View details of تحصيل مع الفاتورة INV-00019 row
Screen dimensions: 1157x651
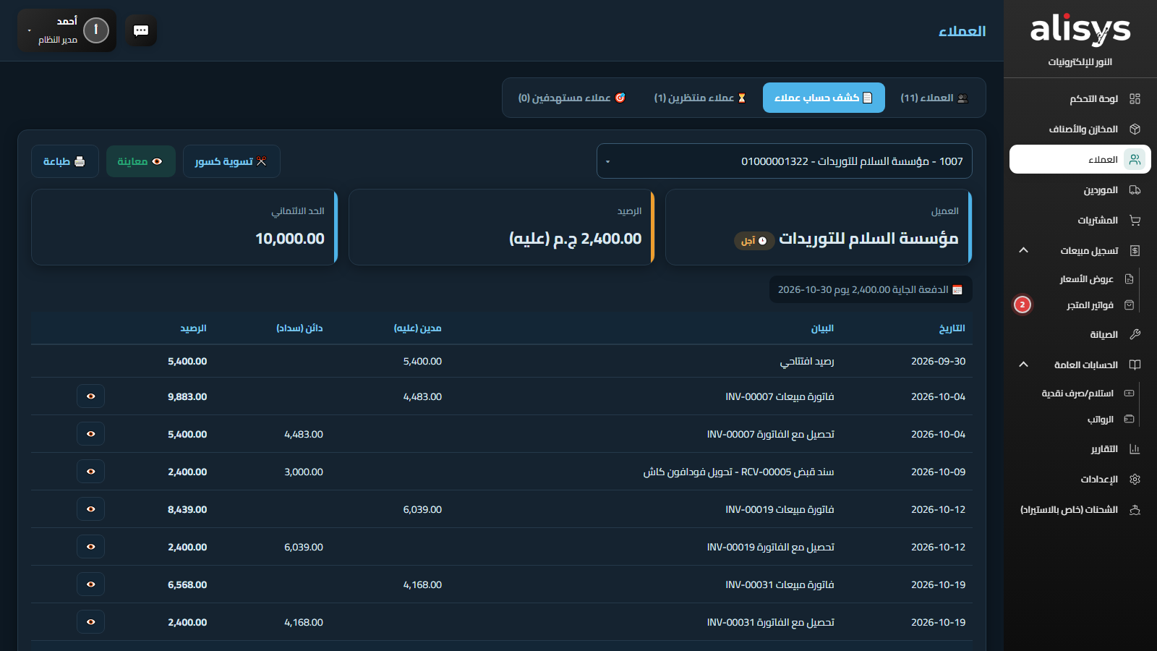click(90, 547)
